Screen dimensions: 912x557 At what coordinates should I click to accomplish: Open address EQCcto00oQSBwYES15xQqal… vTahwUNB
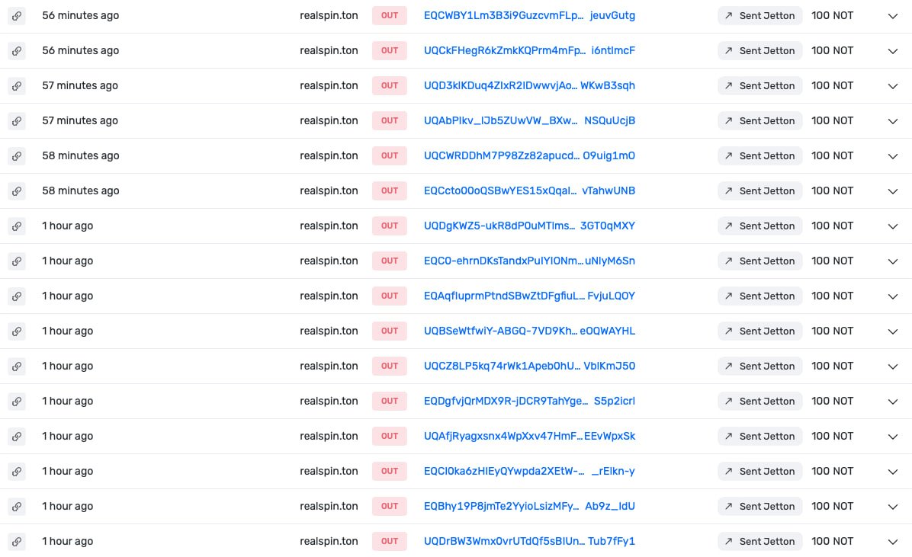529,190
